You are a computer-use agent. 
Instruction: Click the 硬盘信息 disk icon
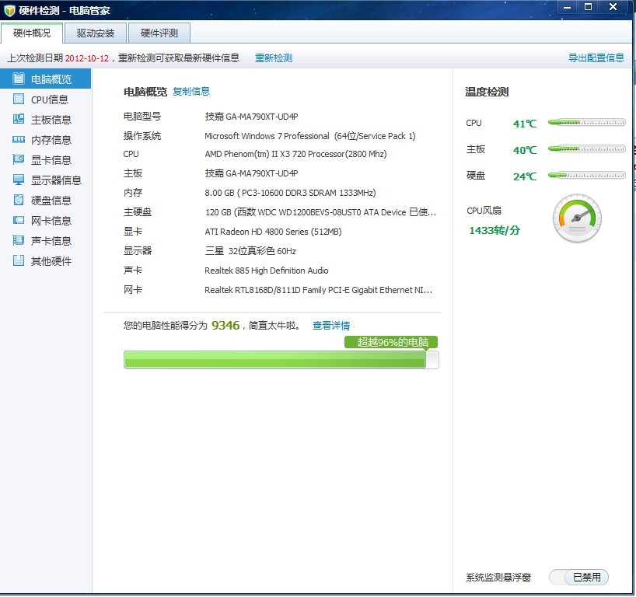coord(18,200)
